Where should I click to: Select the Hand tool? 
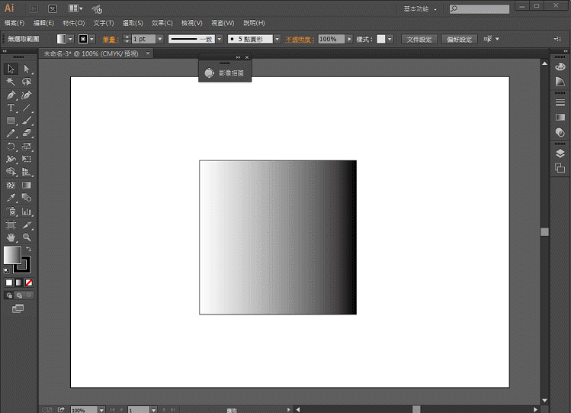tap(11, 237)
